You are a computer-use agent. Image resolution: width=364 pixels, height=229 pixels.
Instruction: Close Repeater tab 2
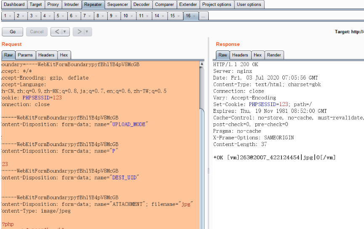pos(23,16)
